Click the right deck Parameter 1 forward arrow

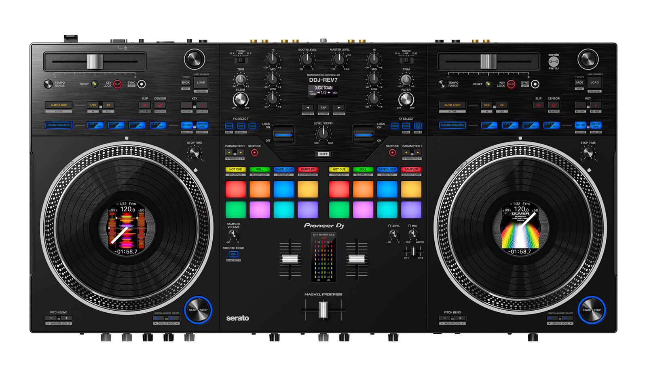click(418, 152)
